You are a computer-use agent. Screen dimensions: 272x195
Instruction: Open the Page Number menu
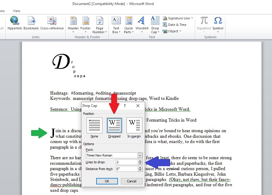pyautogui.click(x=99, y=24)
